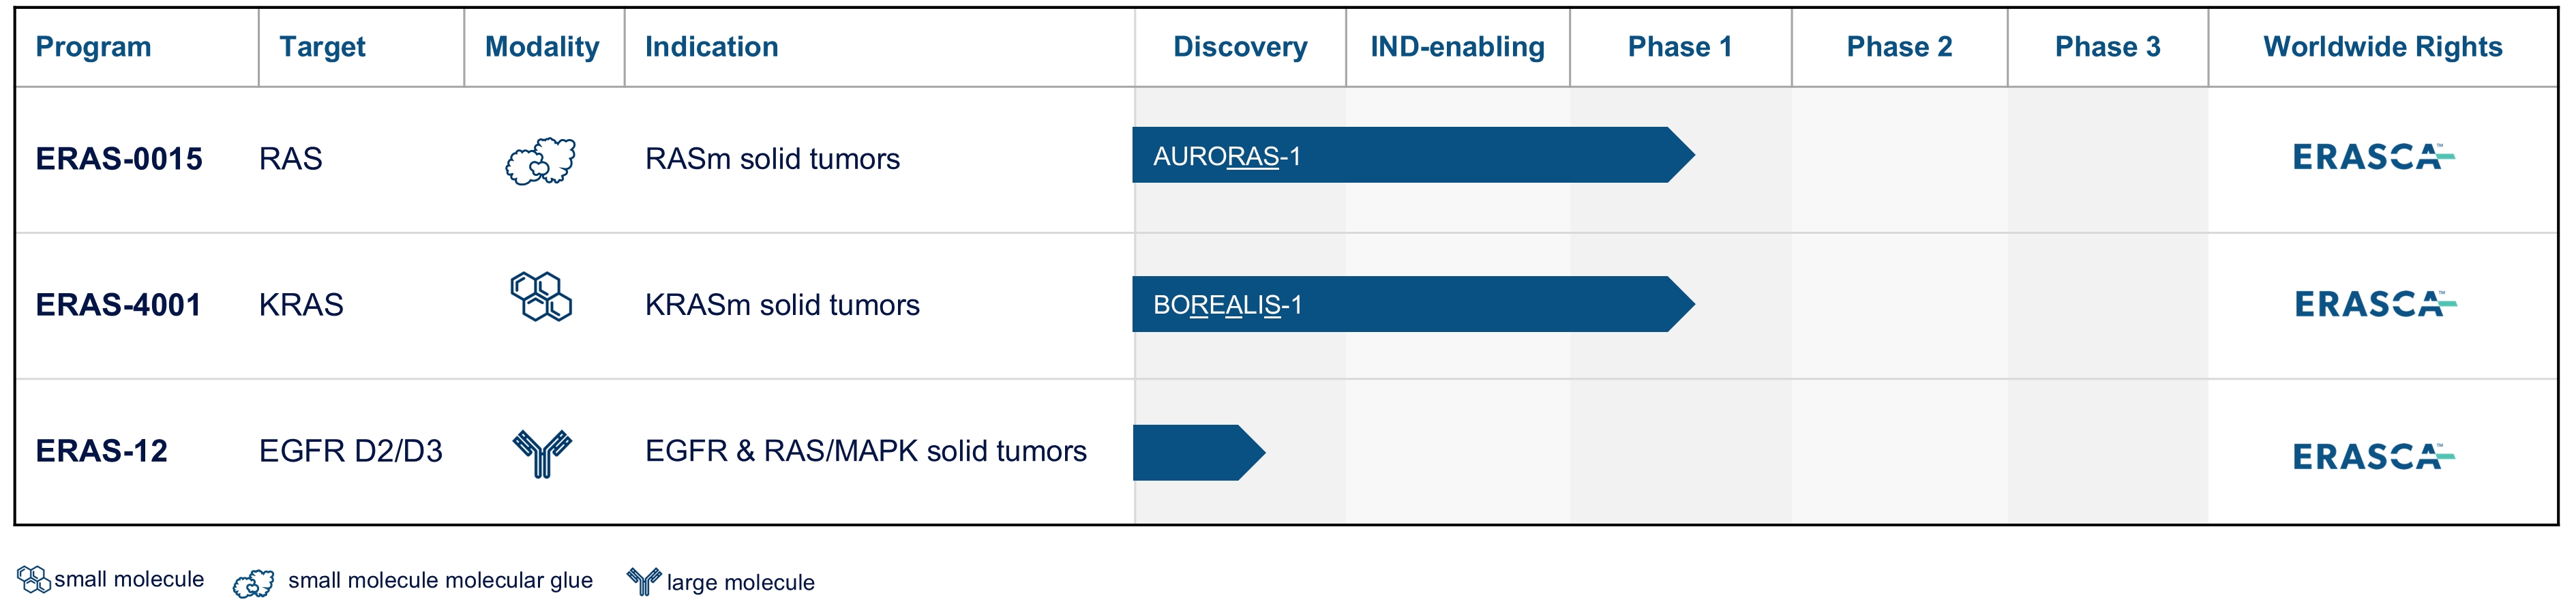The height and width of the screenshot is (602, 2576).
Task: Click the Erasca logo in ERAS-12 row
Action: pyautogui.click(x=2372, y=456)
